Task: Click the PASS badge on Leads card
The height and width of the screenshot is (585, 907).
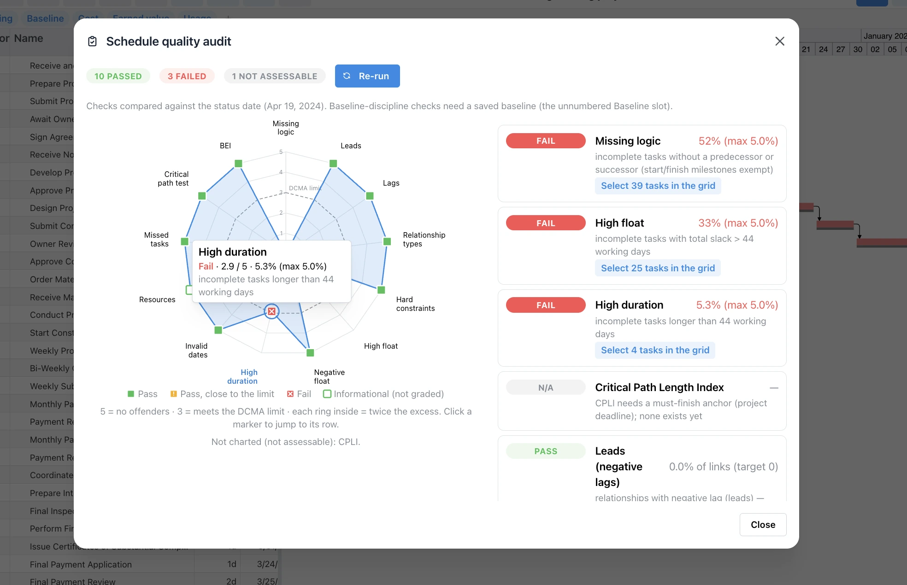Action: pyautogui.click(x=546, y=451)
